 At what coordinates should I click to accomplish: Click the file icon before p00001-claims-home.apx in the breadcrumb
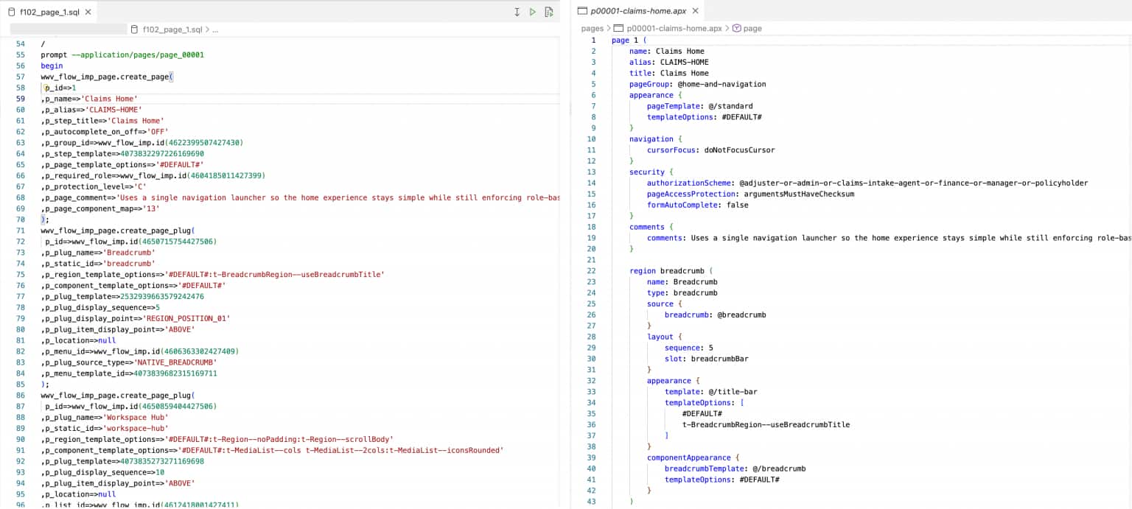point(618,28)
